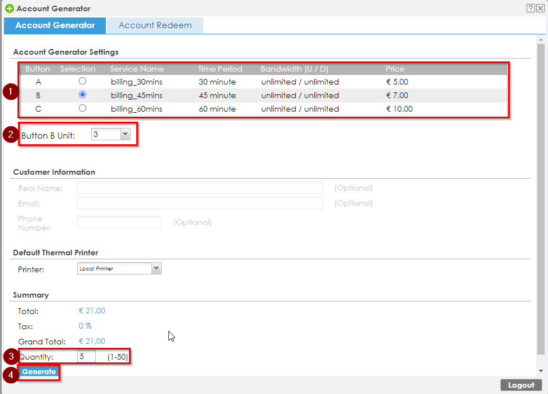
Task: Select radio button for billing_45mins
Action: tap(83, 95)
